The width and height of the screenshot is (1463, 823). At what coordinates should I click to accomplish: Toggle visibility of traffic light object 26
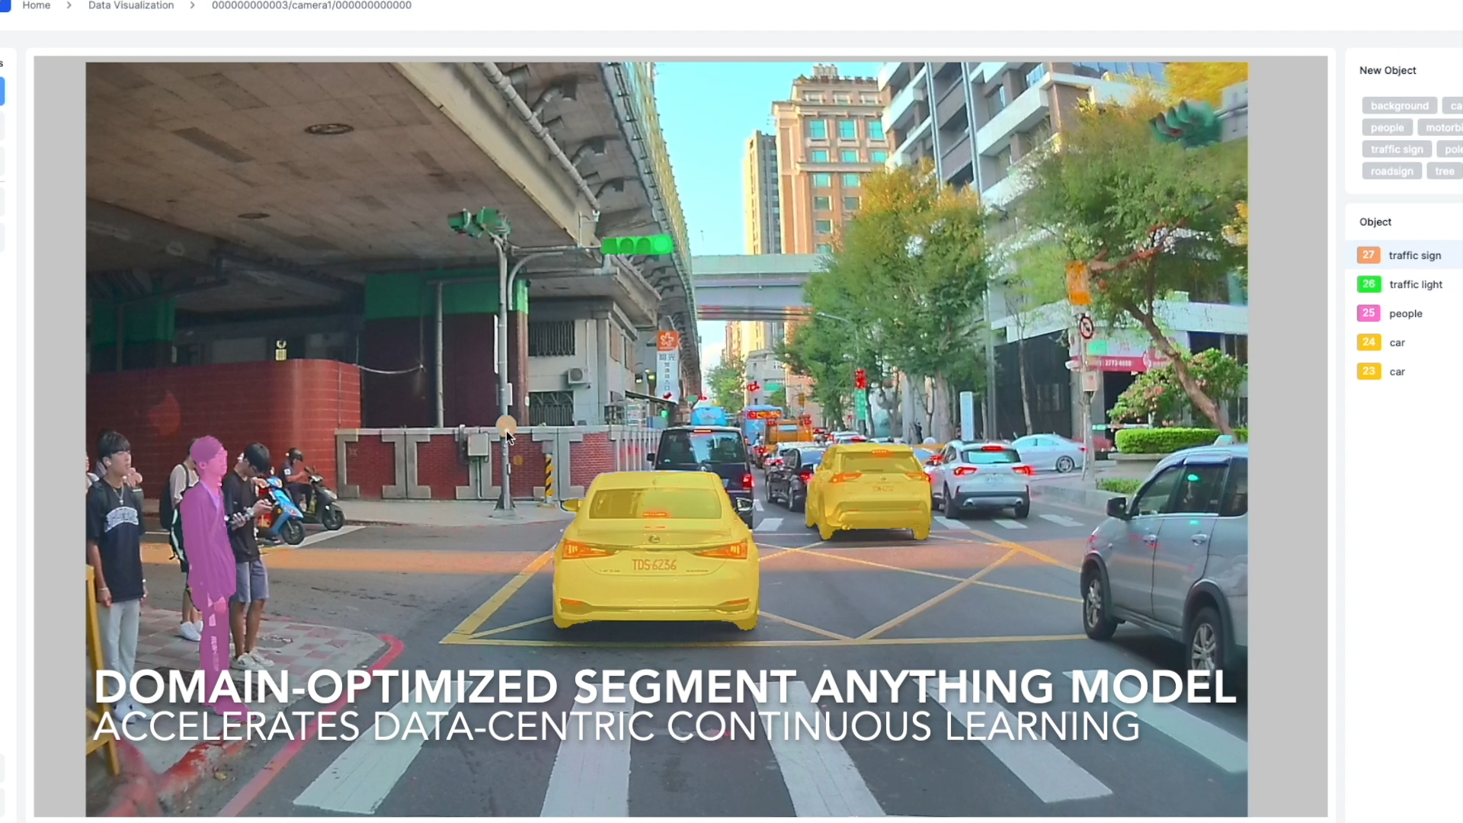[x=1369, y=284]
